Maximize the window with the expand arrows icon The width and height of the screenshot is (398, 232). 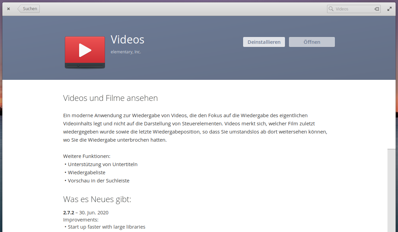(390, 9)
